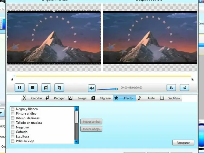Flip video vertically icon
The height and width of the screenshot is (153, 204).
pos(184,87)
